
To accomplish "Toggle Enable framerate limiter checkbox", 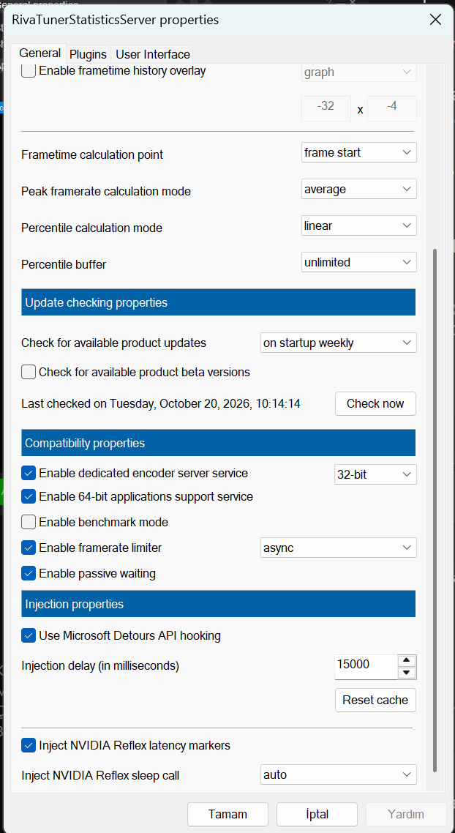I will [x=29, y=548].
